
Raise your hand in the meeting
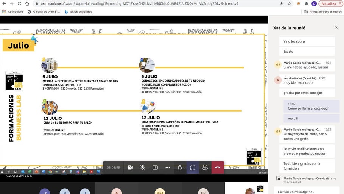click(180, 167)
